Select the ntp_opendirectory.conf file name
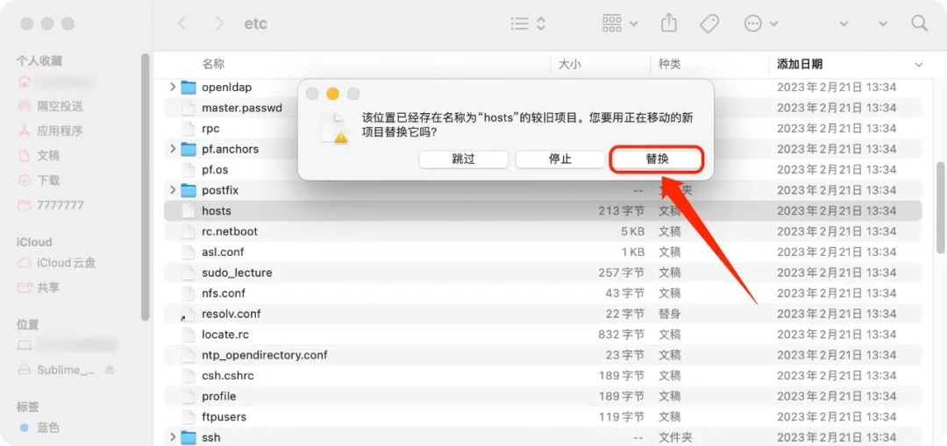Image resolution: width=947 pixels, height=446 pixels. (265, 355)
